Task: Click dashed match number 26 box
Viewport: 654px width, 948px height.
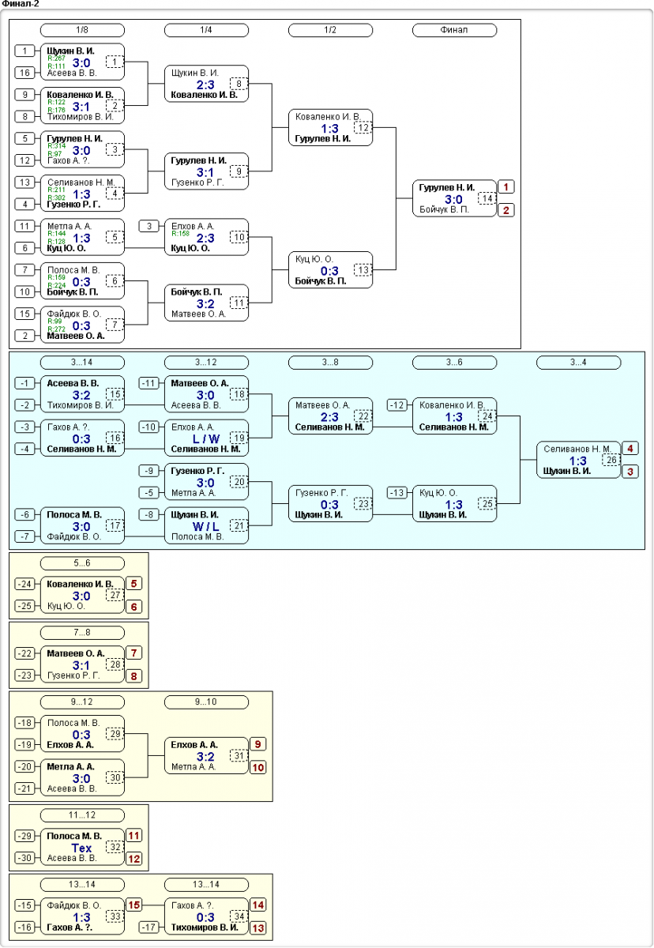Action: [x=611, y=460]
